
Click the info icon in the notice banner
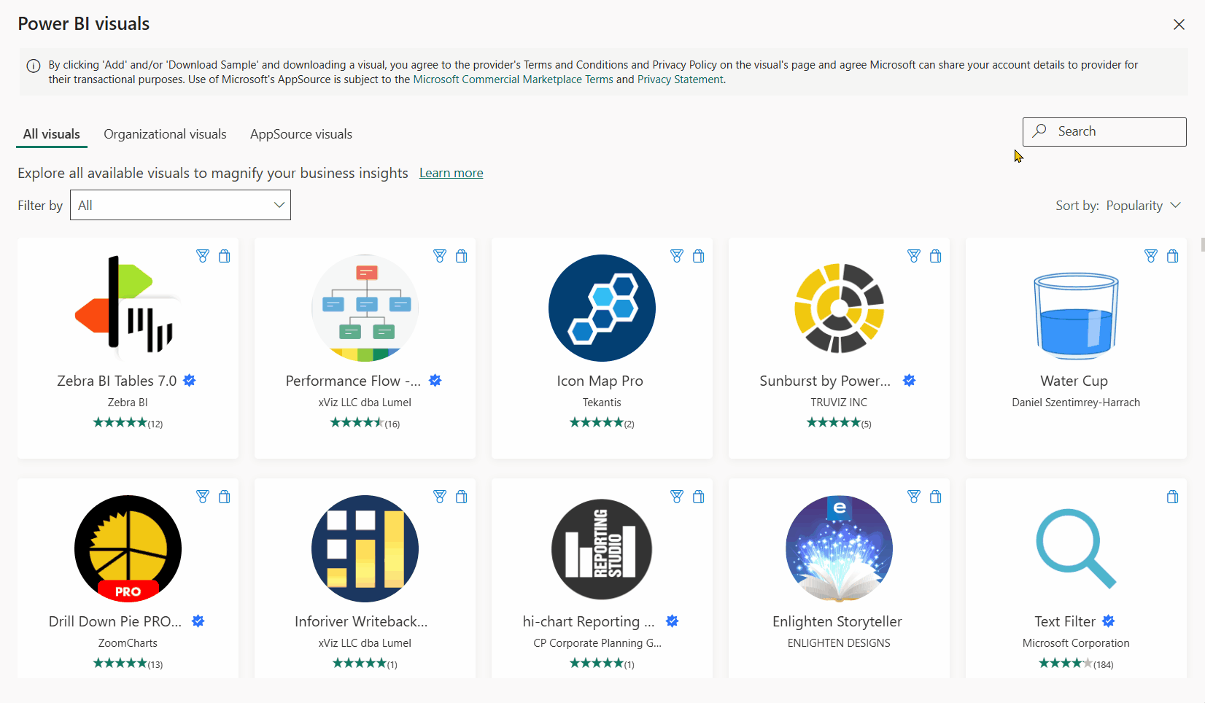click(34, 66)
